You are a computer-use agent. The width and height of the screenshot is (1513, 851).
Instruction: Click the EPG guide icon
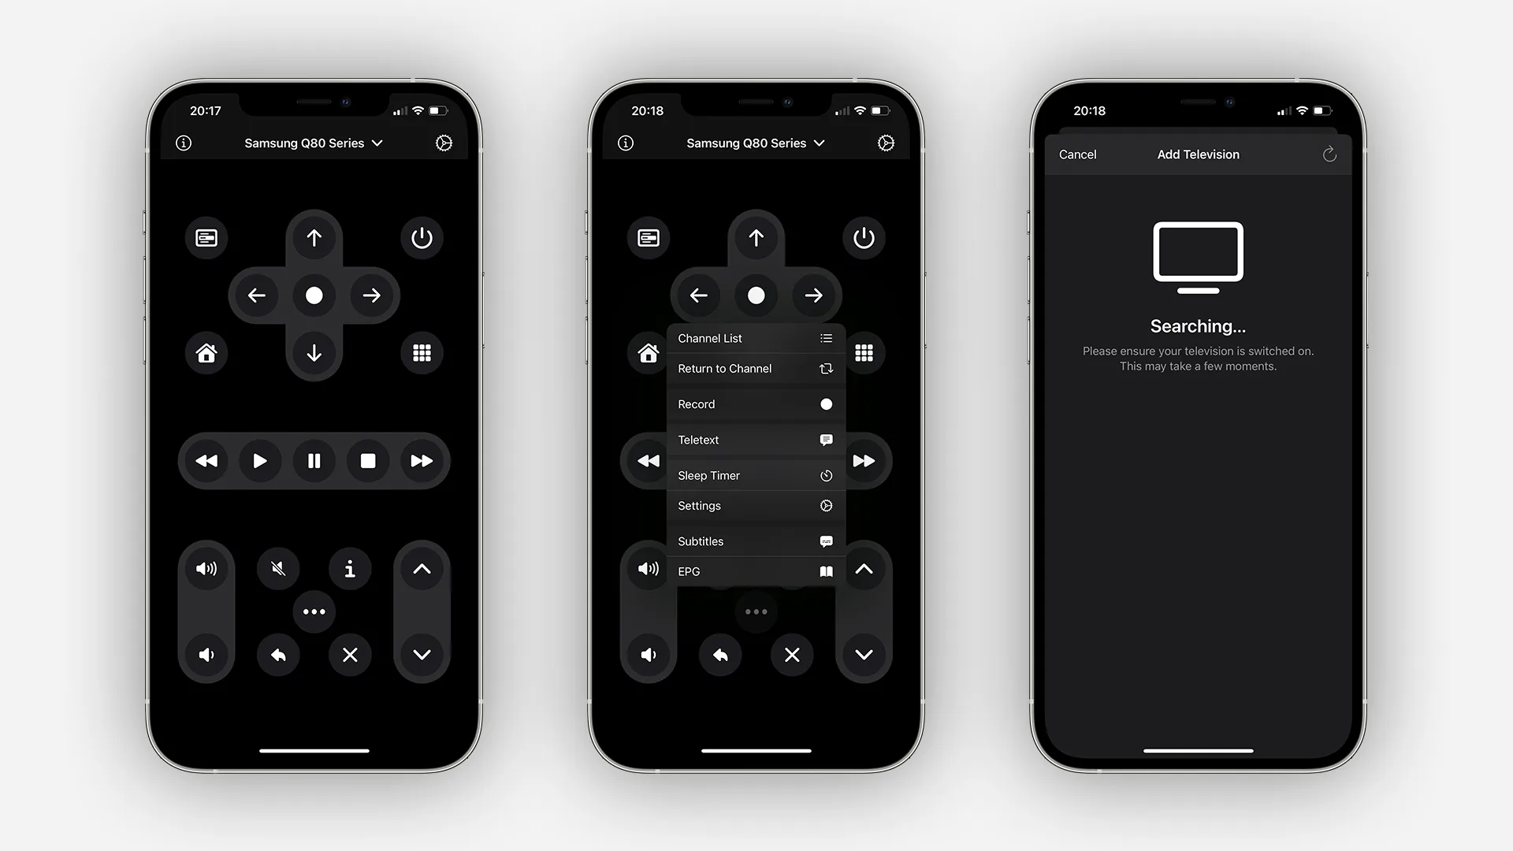(x=825, y=570)
